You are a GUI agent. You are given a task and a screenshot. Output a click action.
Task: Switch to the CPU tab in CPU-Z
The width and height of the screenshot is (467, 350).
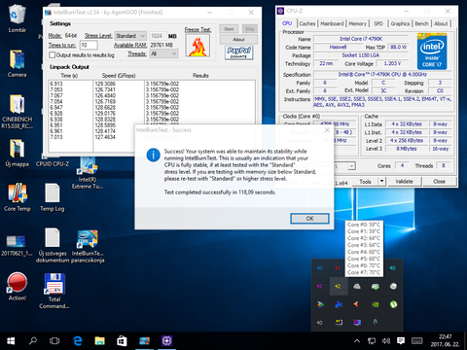(x=287, y=23)
